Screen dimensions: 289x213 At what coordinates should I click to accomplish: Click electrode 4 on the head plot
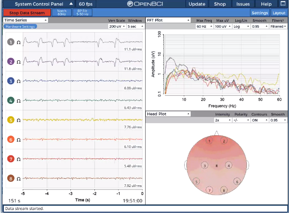229,166
